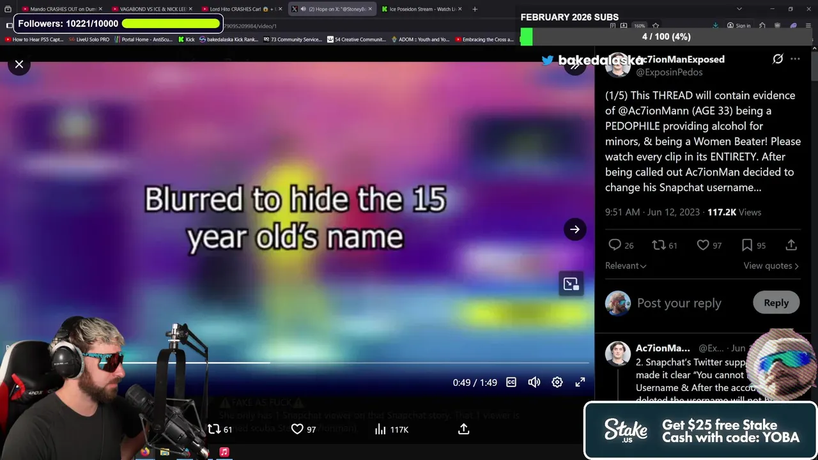Open 54 Creative Communit bookmark

(x=357, y=40)
